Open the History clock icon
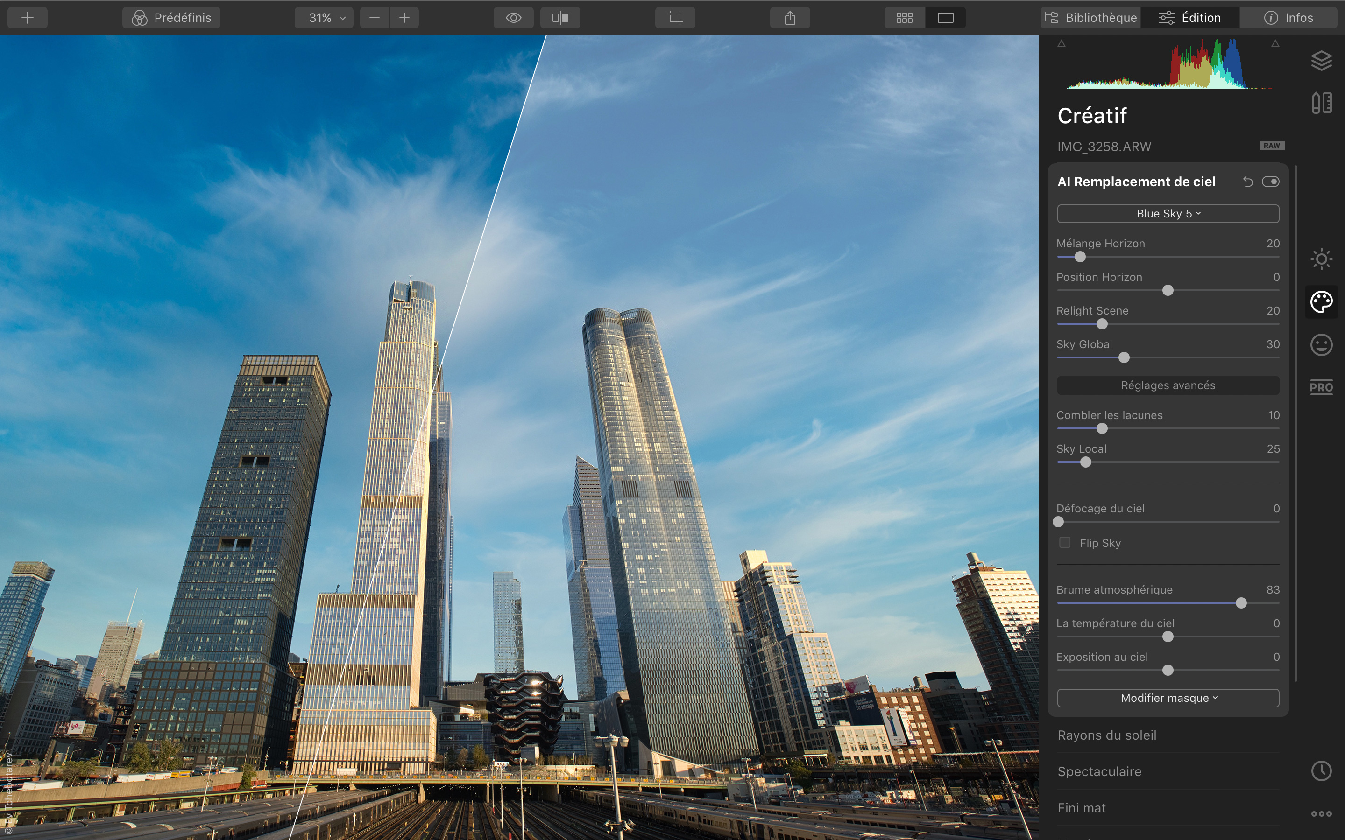 click(x=1321, y=770)
